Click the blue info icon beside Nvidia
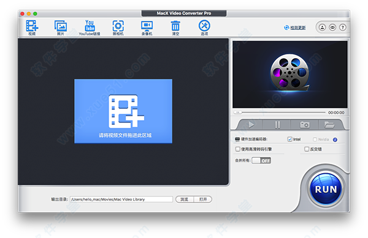Viewport: 368px width, 238px height. pos(335,139)
